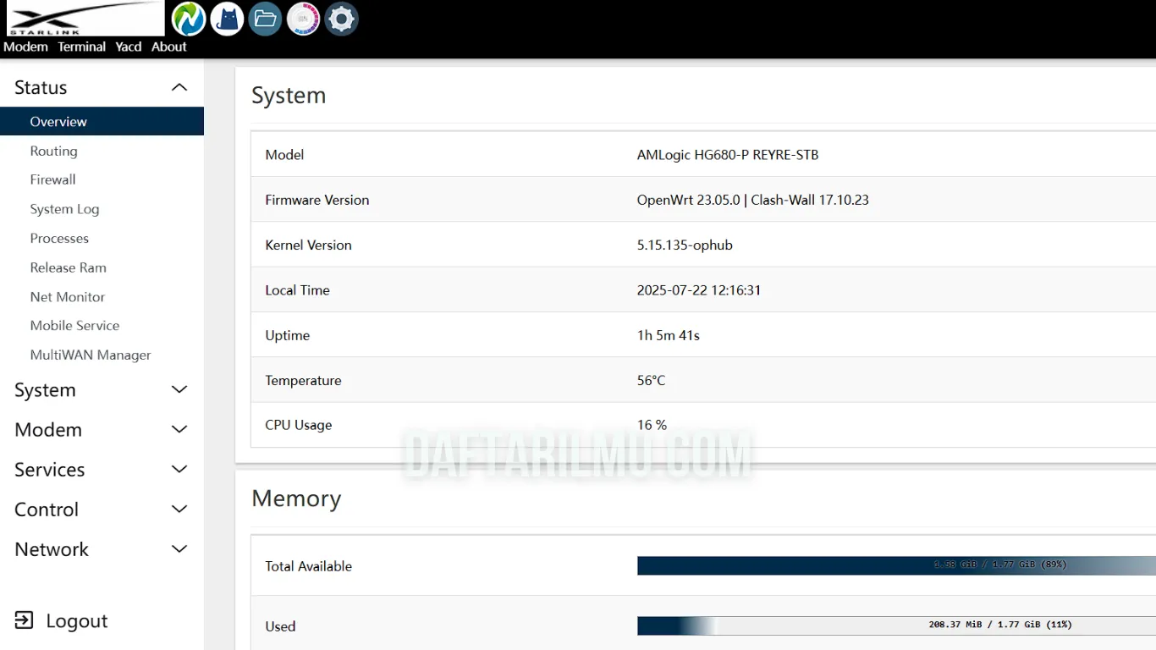Open the Firewall status page
The image size is (1156, 650).
point(53,179)
